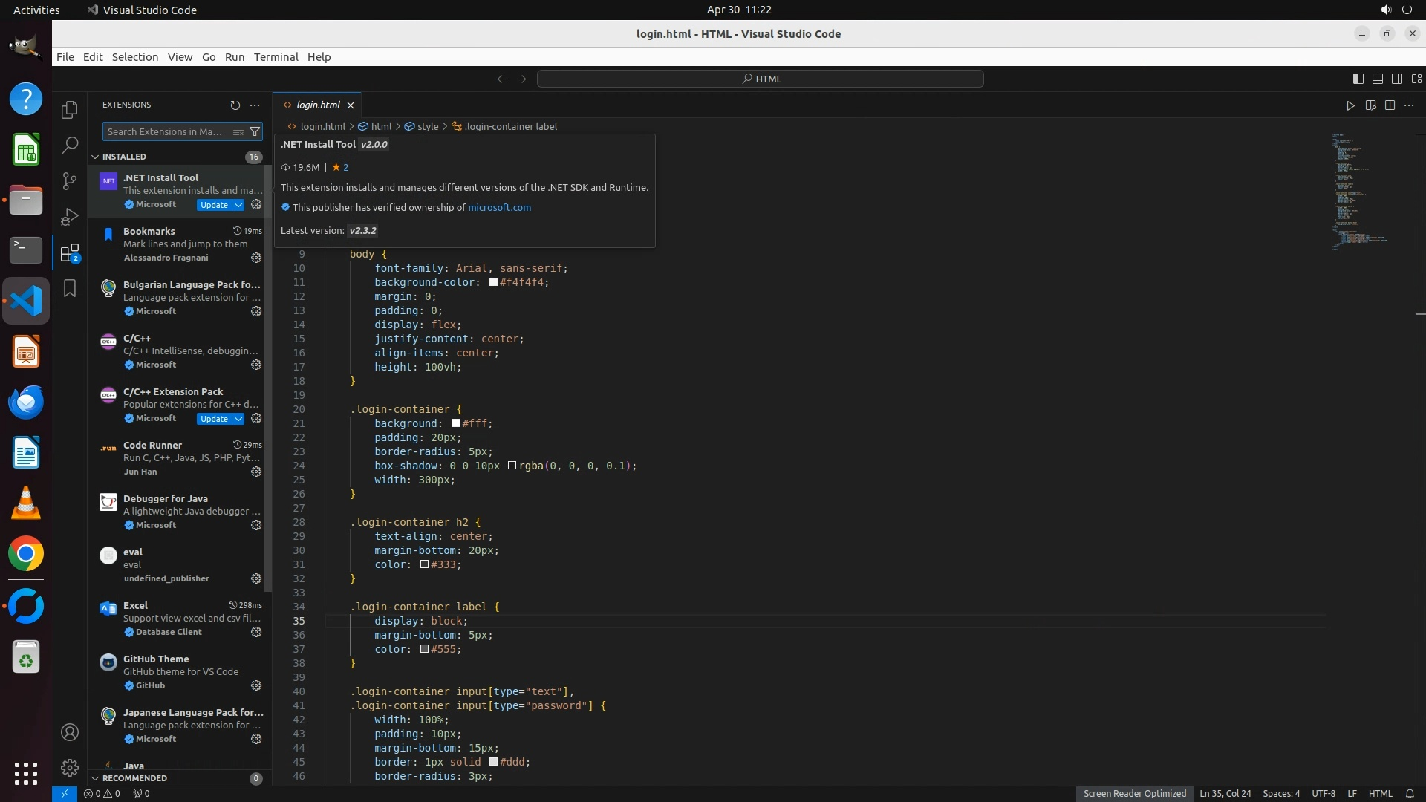Click the filter extensions funnel icon
The image size is (1426, 802).
coord(255,131)
